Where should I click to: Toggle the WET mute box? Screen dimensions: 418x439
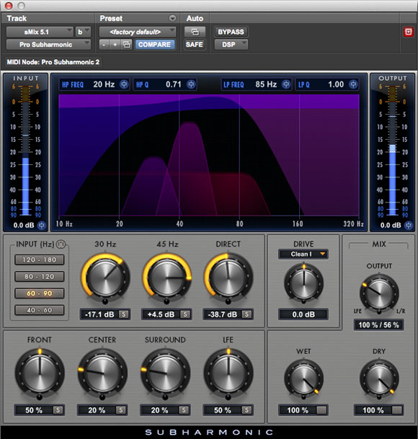click(x=321, y=410)
